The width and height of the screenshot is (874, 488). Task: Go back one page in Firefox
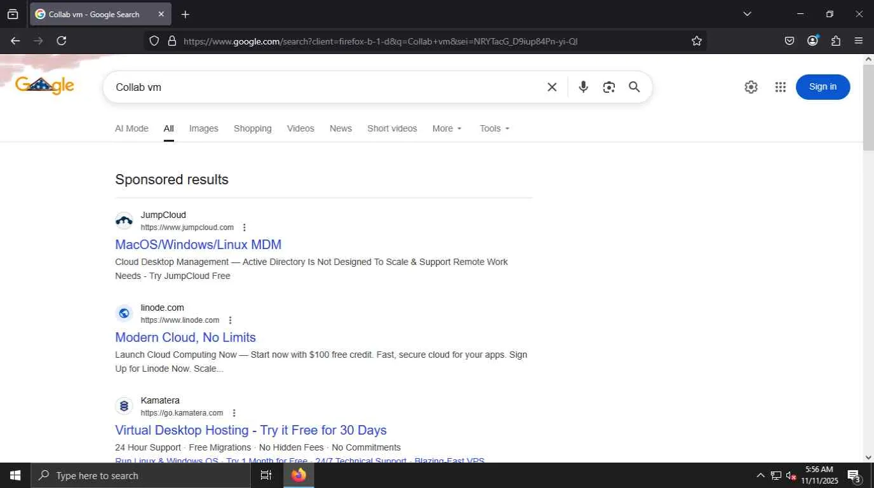tap(15, 41)
